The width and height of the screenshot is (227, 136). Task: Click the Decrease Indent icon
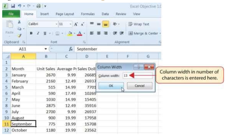[x=115, y=33]
